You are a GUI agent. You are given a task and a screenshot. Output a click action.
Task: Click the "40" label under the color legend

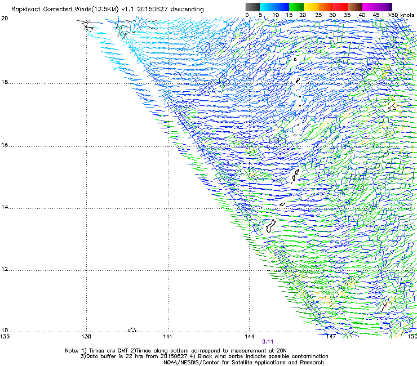(362, 15)
